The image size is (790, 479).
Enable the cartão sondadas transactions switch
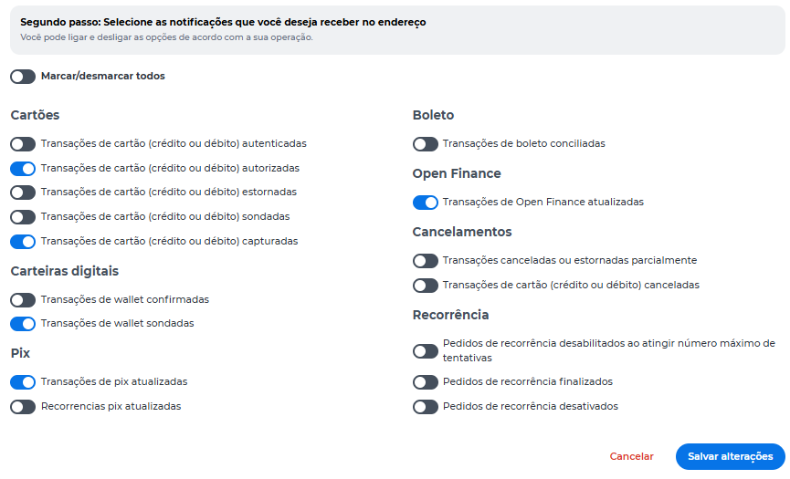click(x=23, y=217)
